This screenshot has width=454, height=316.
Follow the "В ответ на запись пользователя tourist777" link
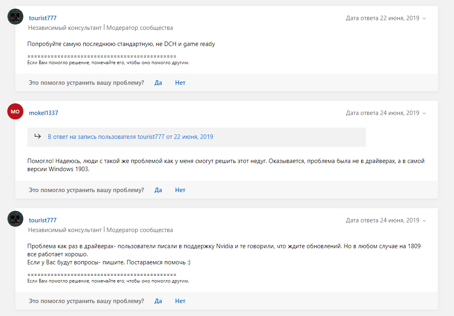click(x=130, y=137)
